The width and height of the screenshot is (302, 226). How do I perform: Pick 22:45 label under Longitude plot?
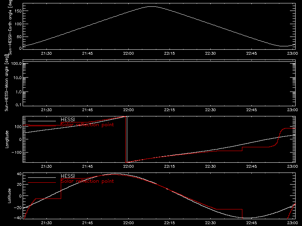251,166
